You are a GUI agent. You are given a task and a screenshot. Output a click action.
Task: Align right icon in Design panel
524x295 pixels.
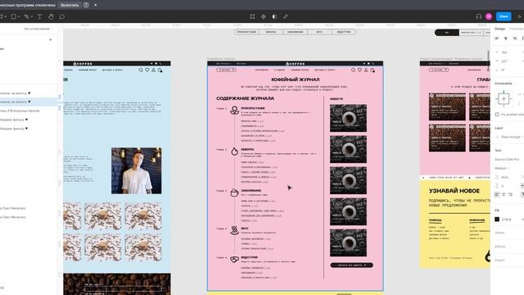pos(515,39)
